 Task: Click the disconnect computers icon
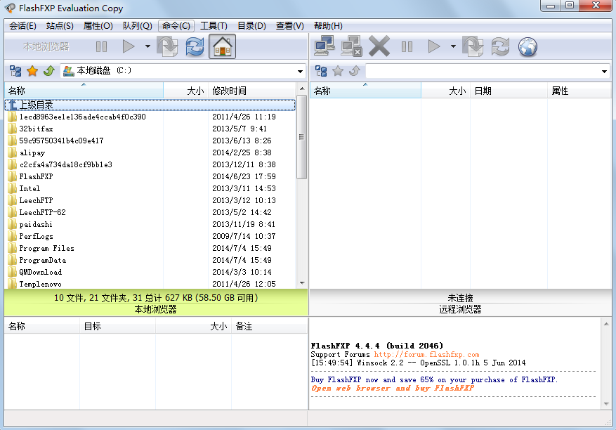(351, 46)
